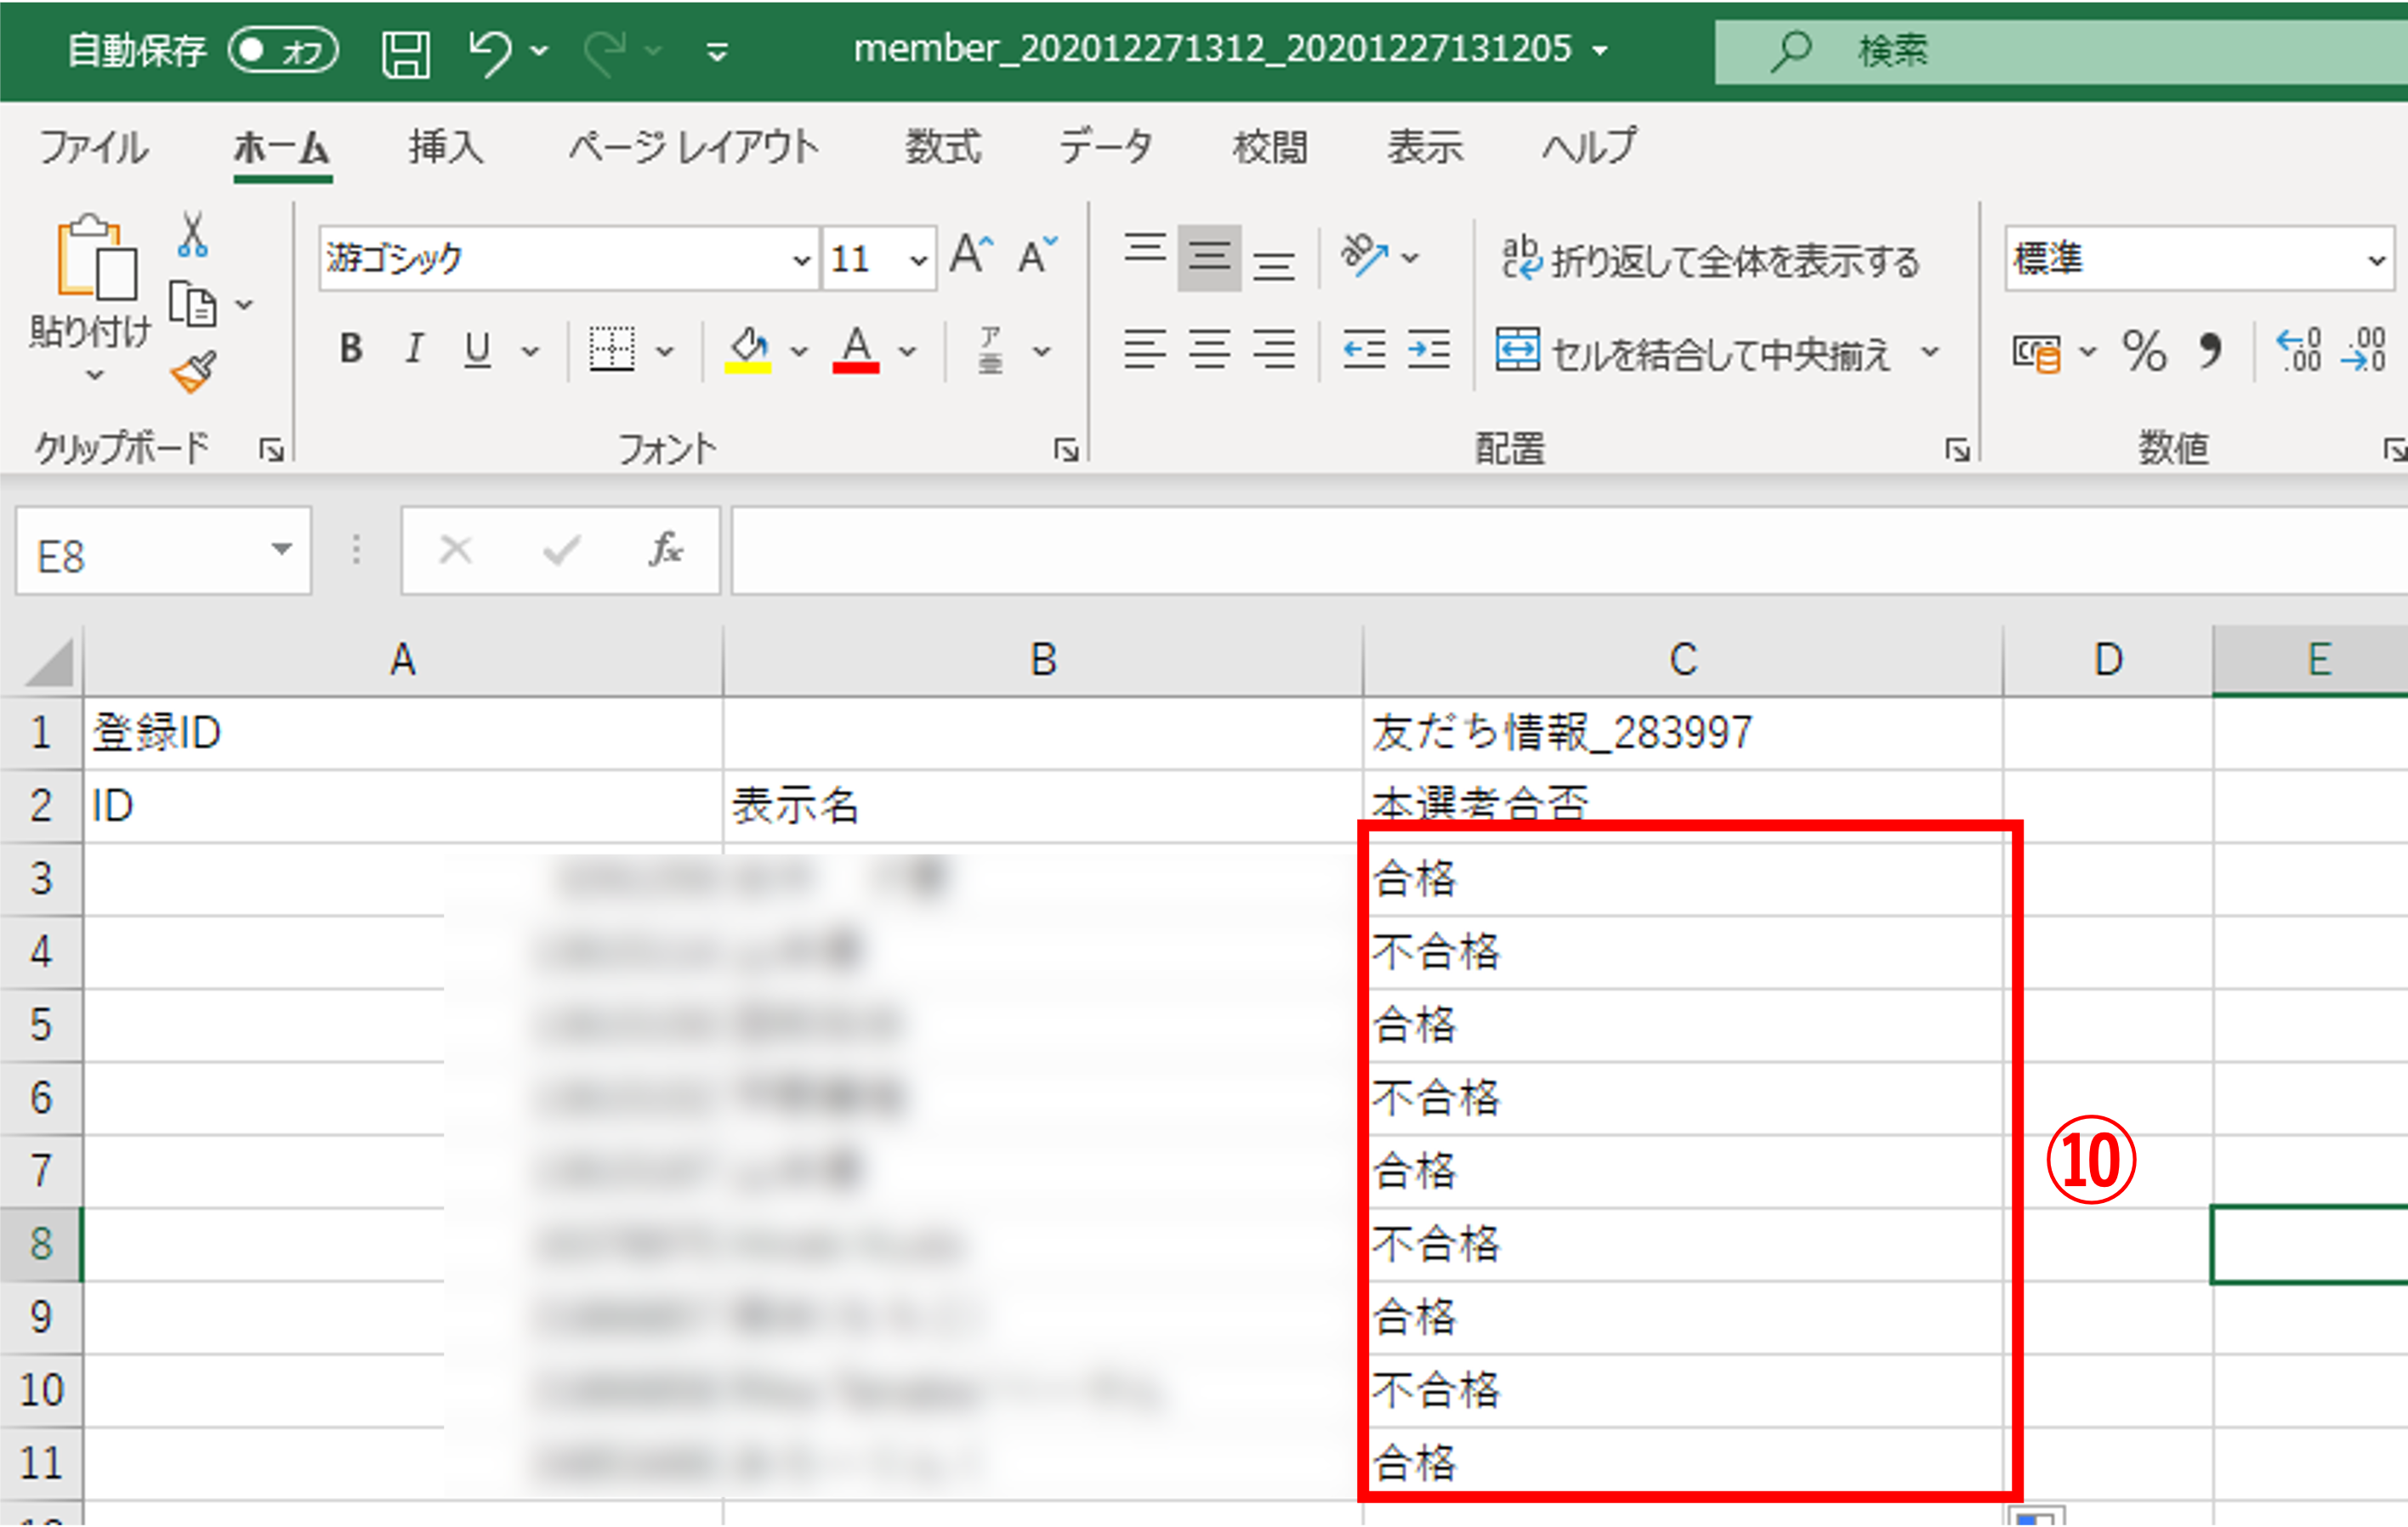This screenshot has width=2408, height=1527.
Task: Apply the yellow fill color
Action: click(x=748, y=350)
